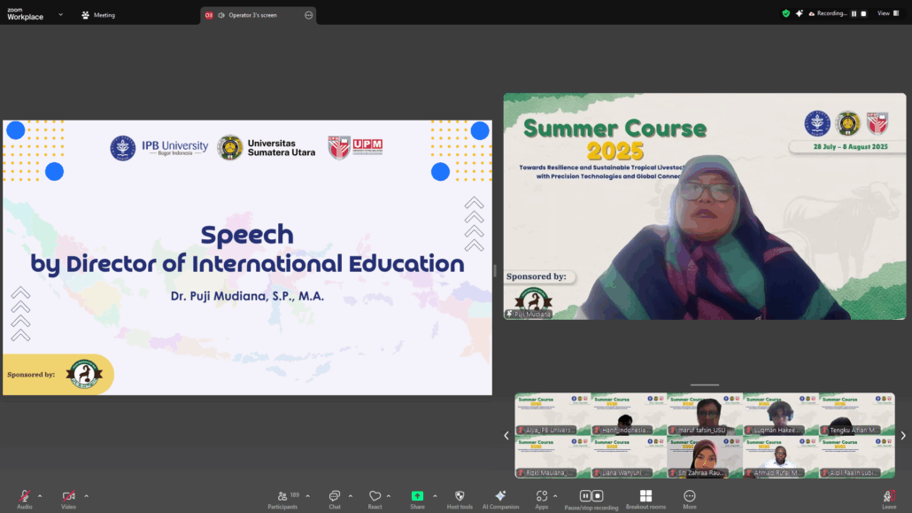Open the View layout menu
Screen dimensions: 912x513
[x=885, y=14]
